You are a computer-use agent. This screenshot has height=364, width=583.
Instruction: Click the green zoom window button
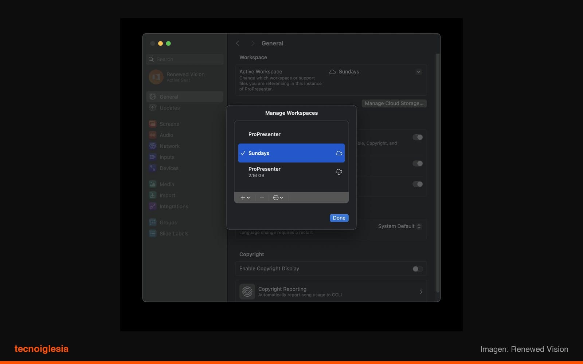pyautogui.click(x=168, y=43)
